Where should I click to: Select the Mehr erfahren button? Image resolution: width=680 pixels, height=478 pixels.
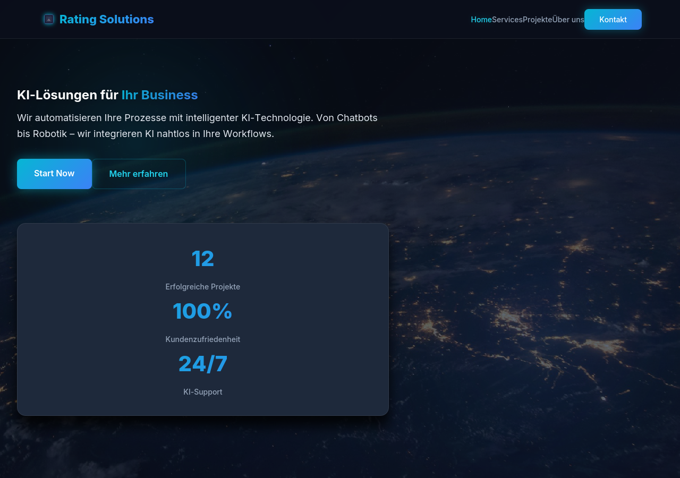click(x=139, y=174)
